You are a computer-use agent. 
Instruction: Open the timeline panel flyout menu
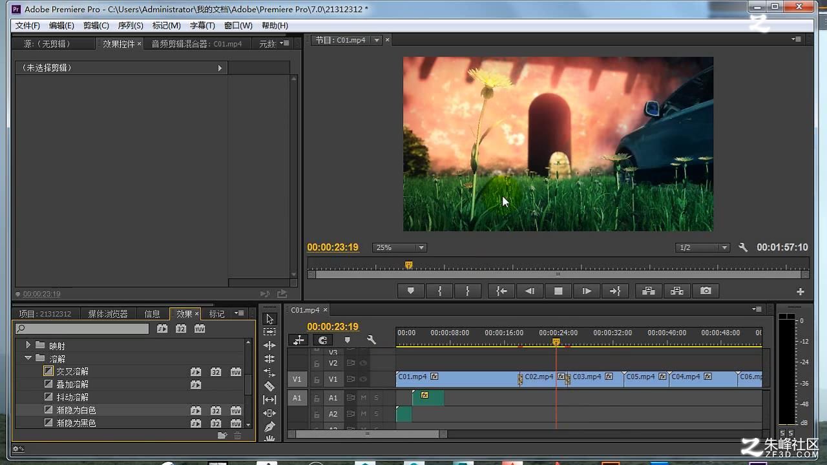pyautogui.click(x=757, y=309)
